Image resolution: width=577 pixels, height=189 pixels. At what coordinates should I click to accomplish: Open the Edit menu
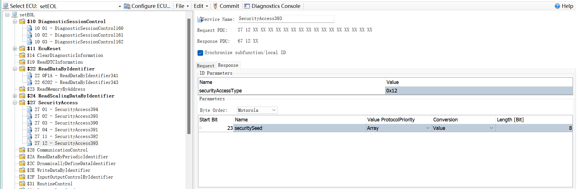click(x=201, y=6)
